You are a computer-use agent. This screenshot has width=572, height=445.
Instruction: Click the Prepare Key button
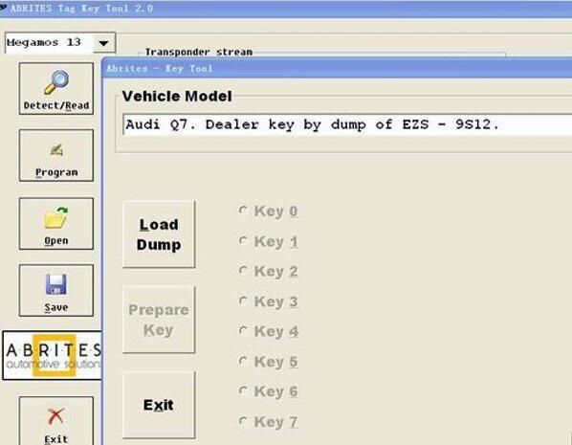pos(159,320)
